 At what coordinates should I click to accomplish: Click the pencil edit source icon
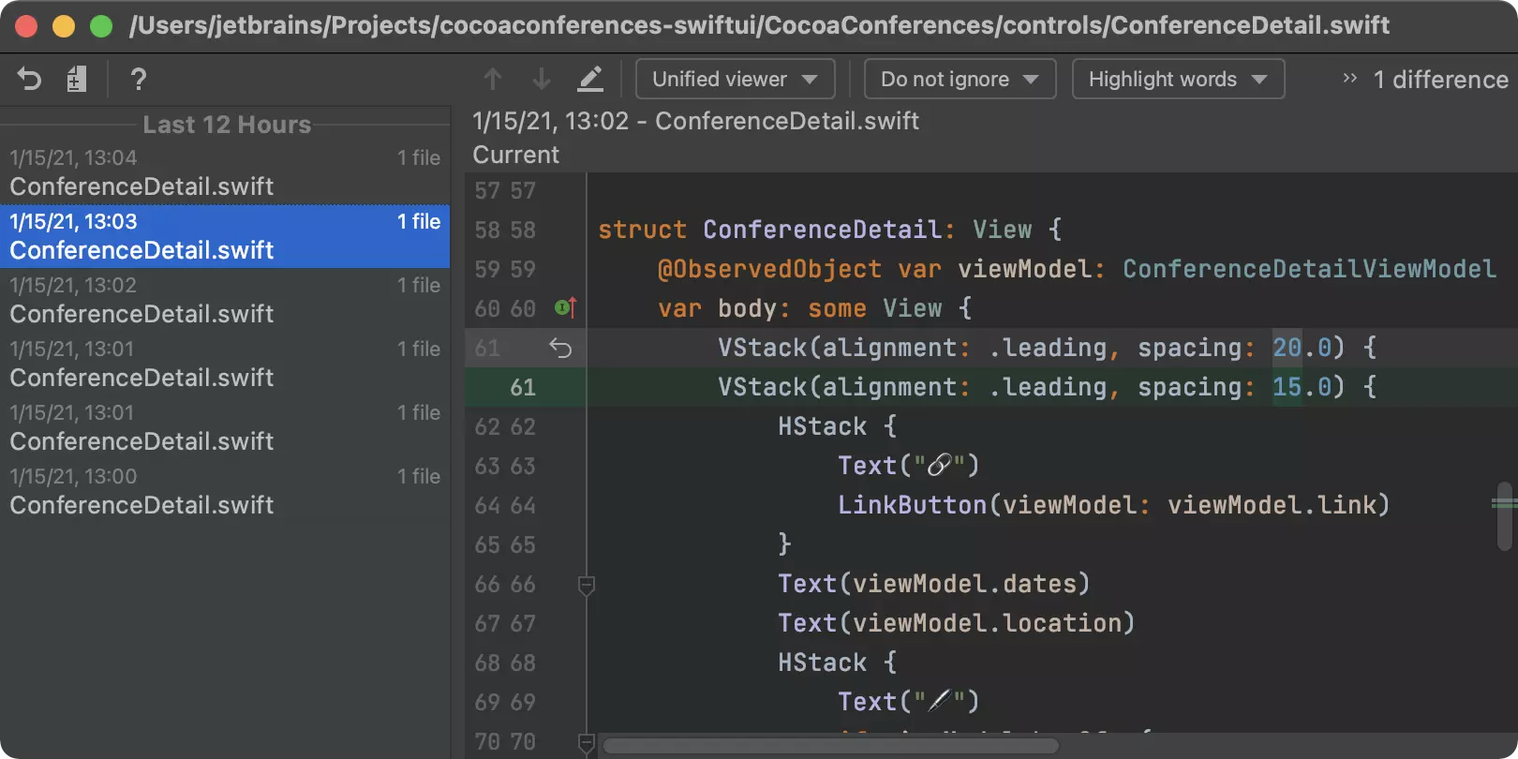590,80
